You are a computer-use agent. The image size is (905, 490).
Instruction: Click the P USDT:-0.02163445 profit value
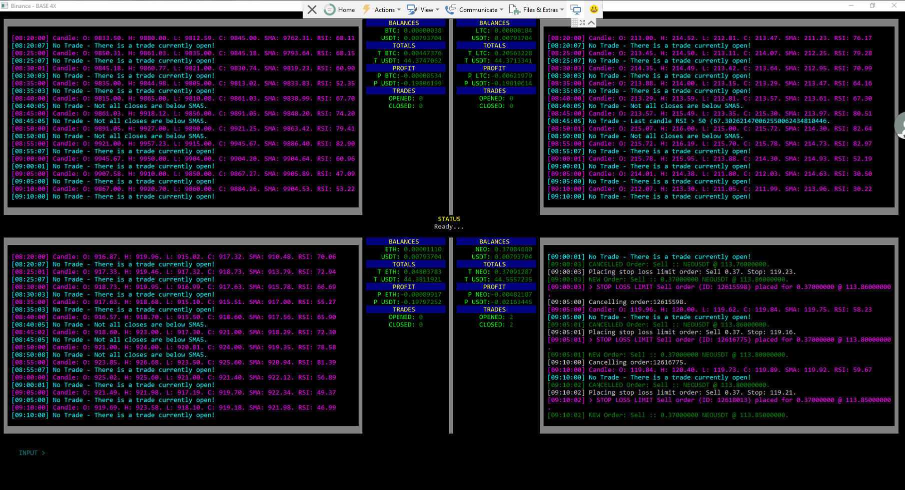tap(498, 302)
